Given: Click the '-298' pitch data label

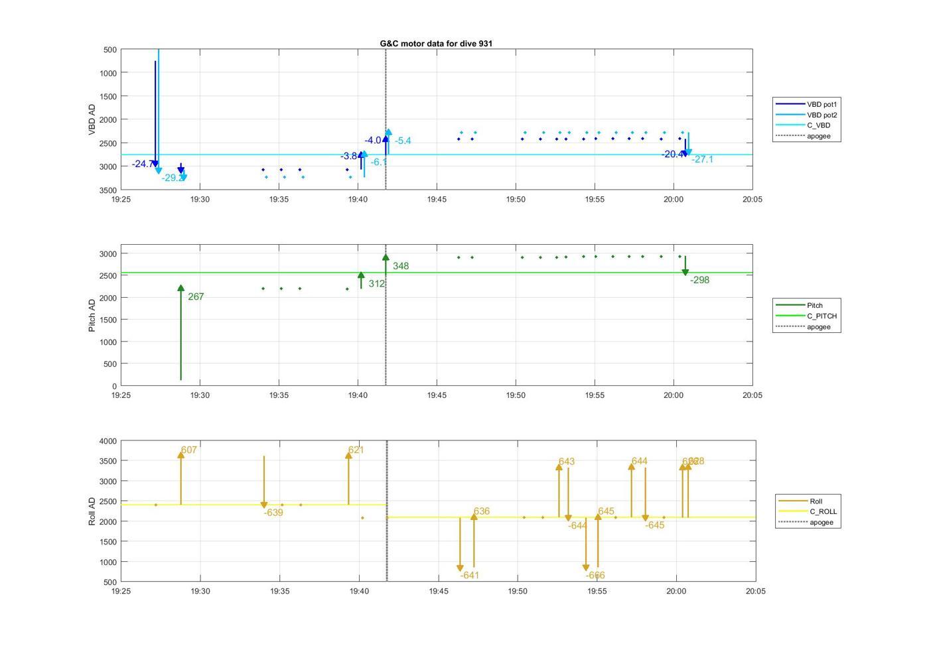Looking at the screenshot, I should coord(699,280).
